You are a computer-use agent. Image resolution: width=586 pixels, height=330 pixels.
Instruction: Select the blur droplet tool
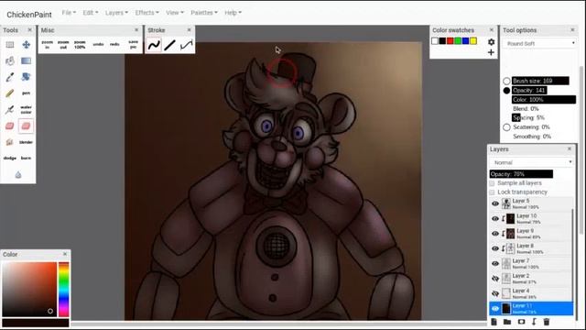[x=18, y=175]
